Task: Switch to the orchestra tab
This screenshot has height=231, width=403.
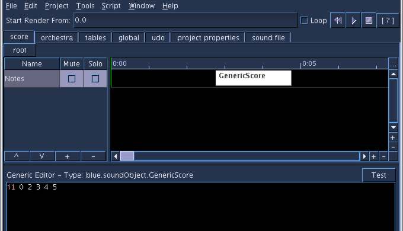Action: click(57, 37)
